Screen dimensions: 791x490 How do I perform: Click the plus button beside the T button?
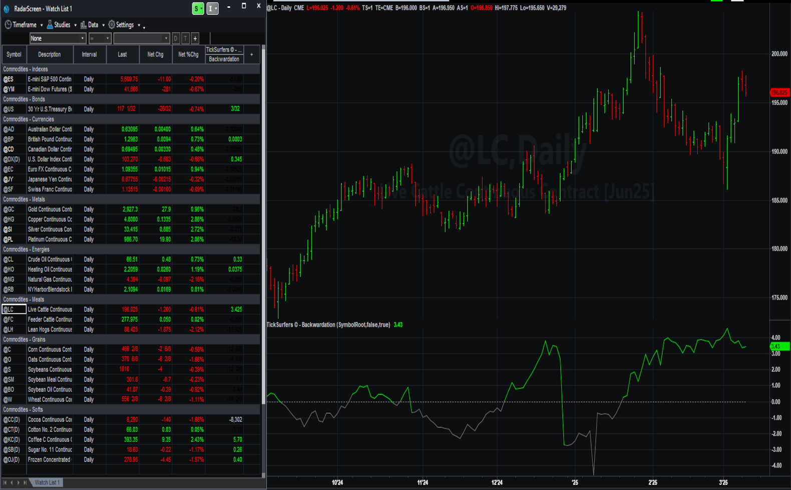[195, 39]
